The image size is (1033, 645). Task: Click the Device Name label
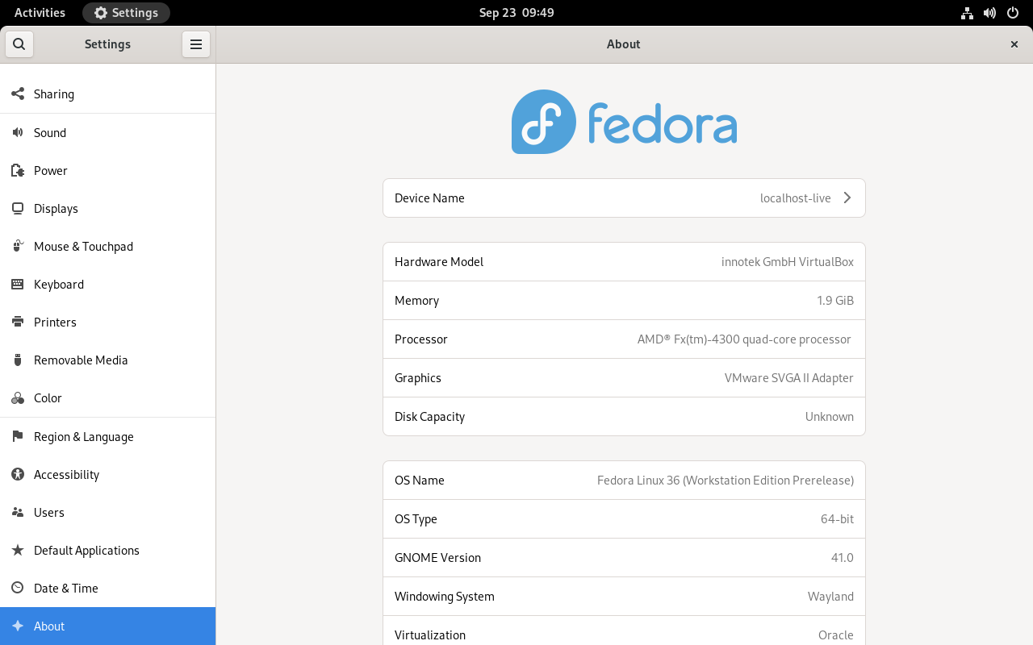point(429,198)
